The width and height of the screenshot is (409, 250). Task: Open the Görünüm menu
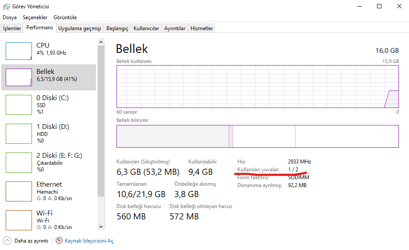(65, 17)
